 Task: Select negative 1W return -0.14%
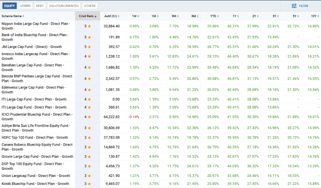(x=134, y=117)
